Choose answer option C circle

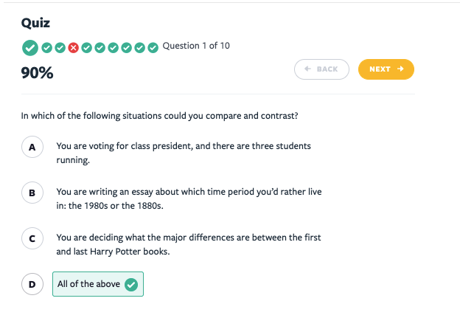(x=32, y=238)
